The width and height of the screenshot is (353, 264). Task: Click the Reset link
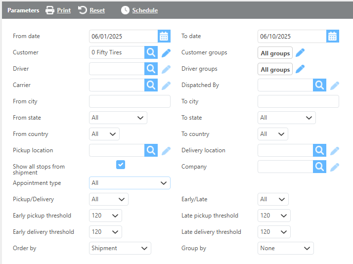tap(92, 10)
